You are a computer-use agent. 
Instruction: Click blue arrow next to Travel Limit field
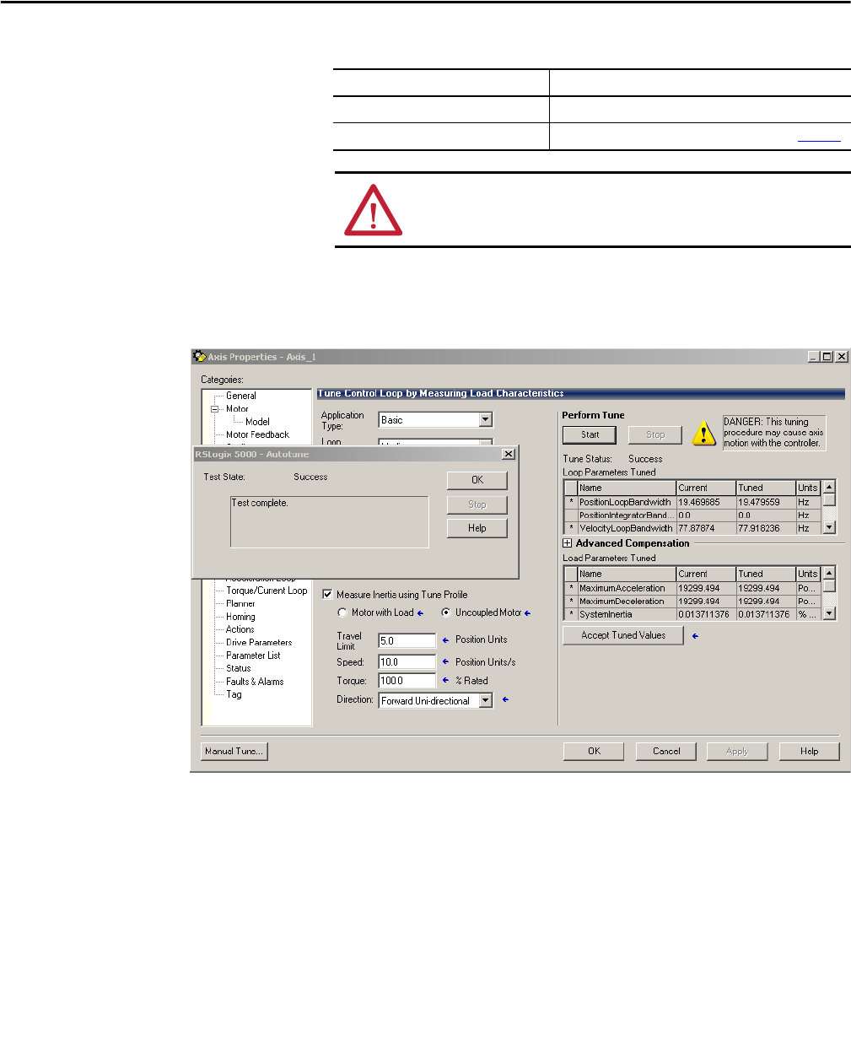pyautogui.click(x=446, y=640)
